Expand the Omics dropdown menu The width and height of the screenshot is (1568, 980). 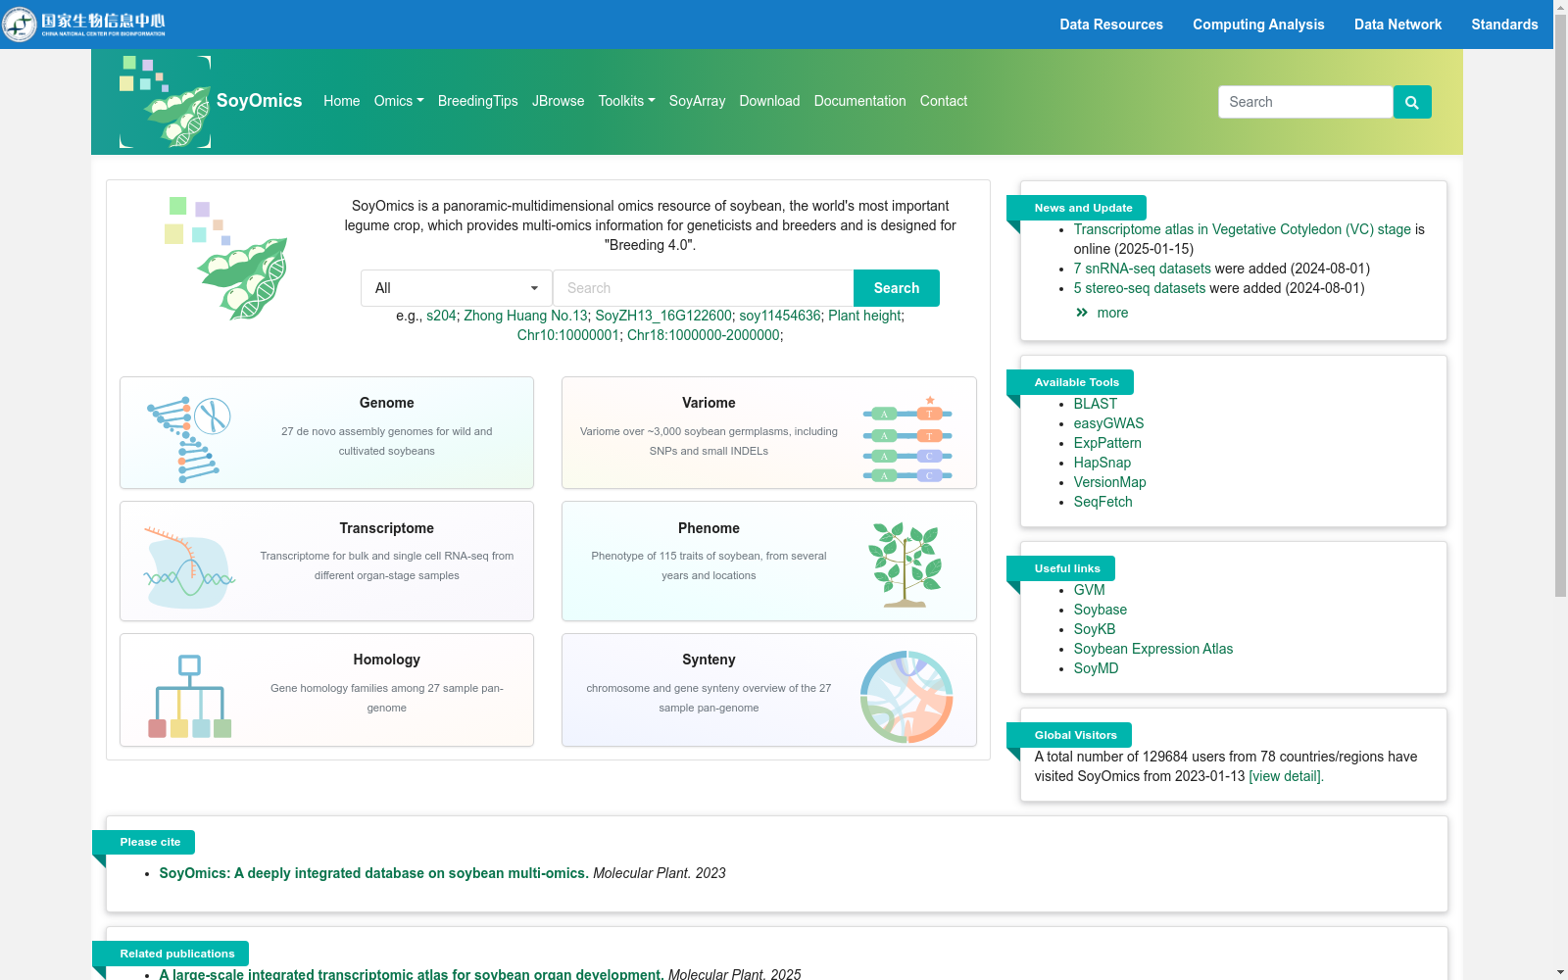click(x=399, y=101)
